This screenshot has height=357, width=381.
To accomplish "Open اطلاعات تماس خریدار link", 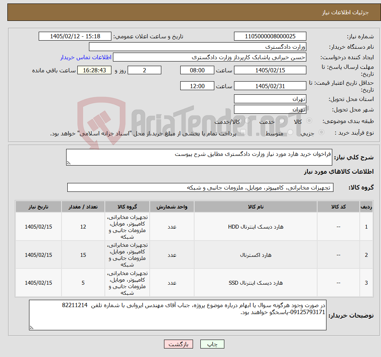I will pyautogui.click(x=86, y=57).
